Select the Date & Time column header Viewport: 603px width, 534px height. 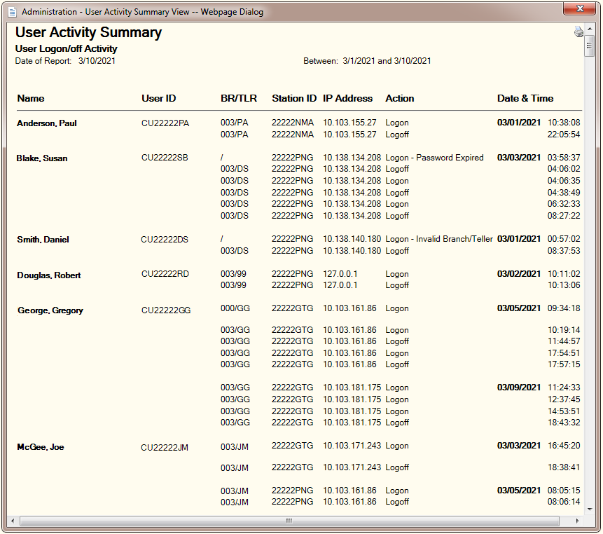tap(525, 99)
